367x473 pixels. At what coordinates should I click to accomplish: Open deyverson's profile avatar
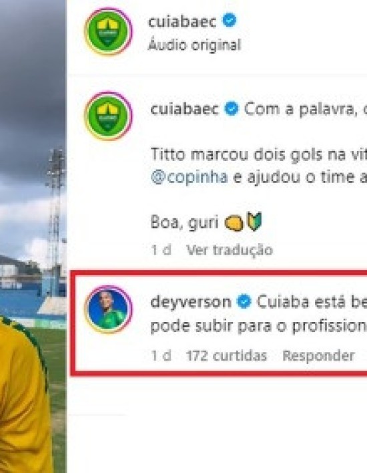click(x=108, y=309)
